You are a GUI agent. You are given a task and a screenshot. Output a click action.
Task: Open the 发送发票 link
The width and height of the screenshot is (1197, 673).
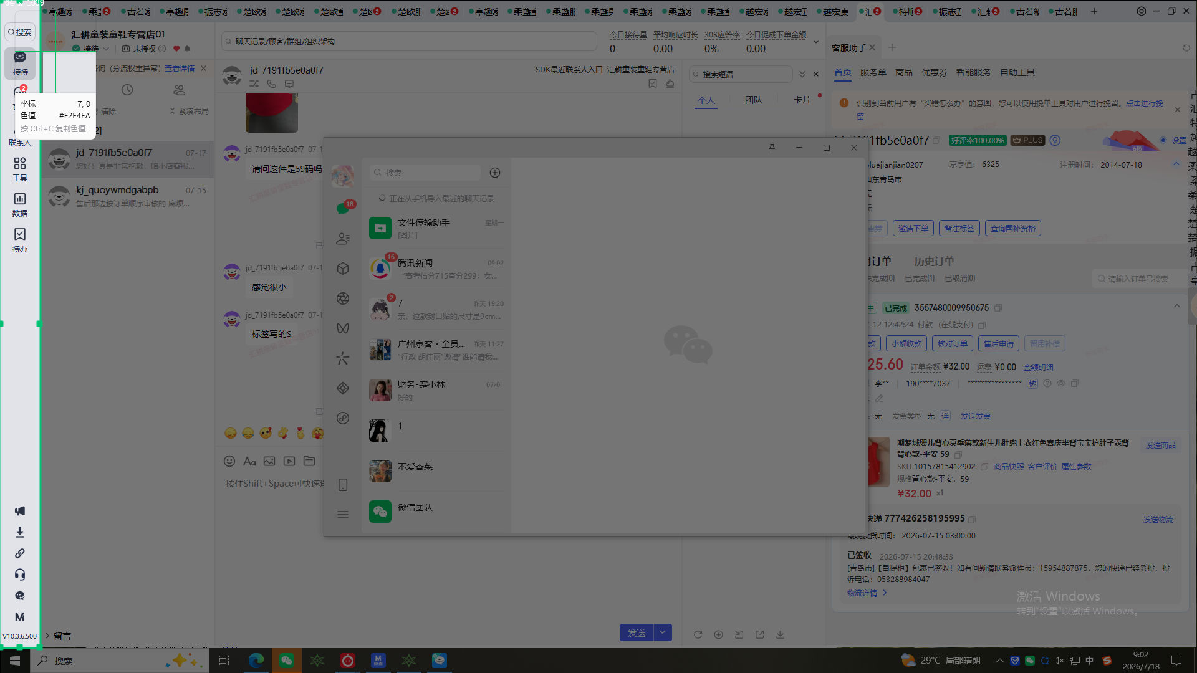pyautogui.click(x=976, y=416)
